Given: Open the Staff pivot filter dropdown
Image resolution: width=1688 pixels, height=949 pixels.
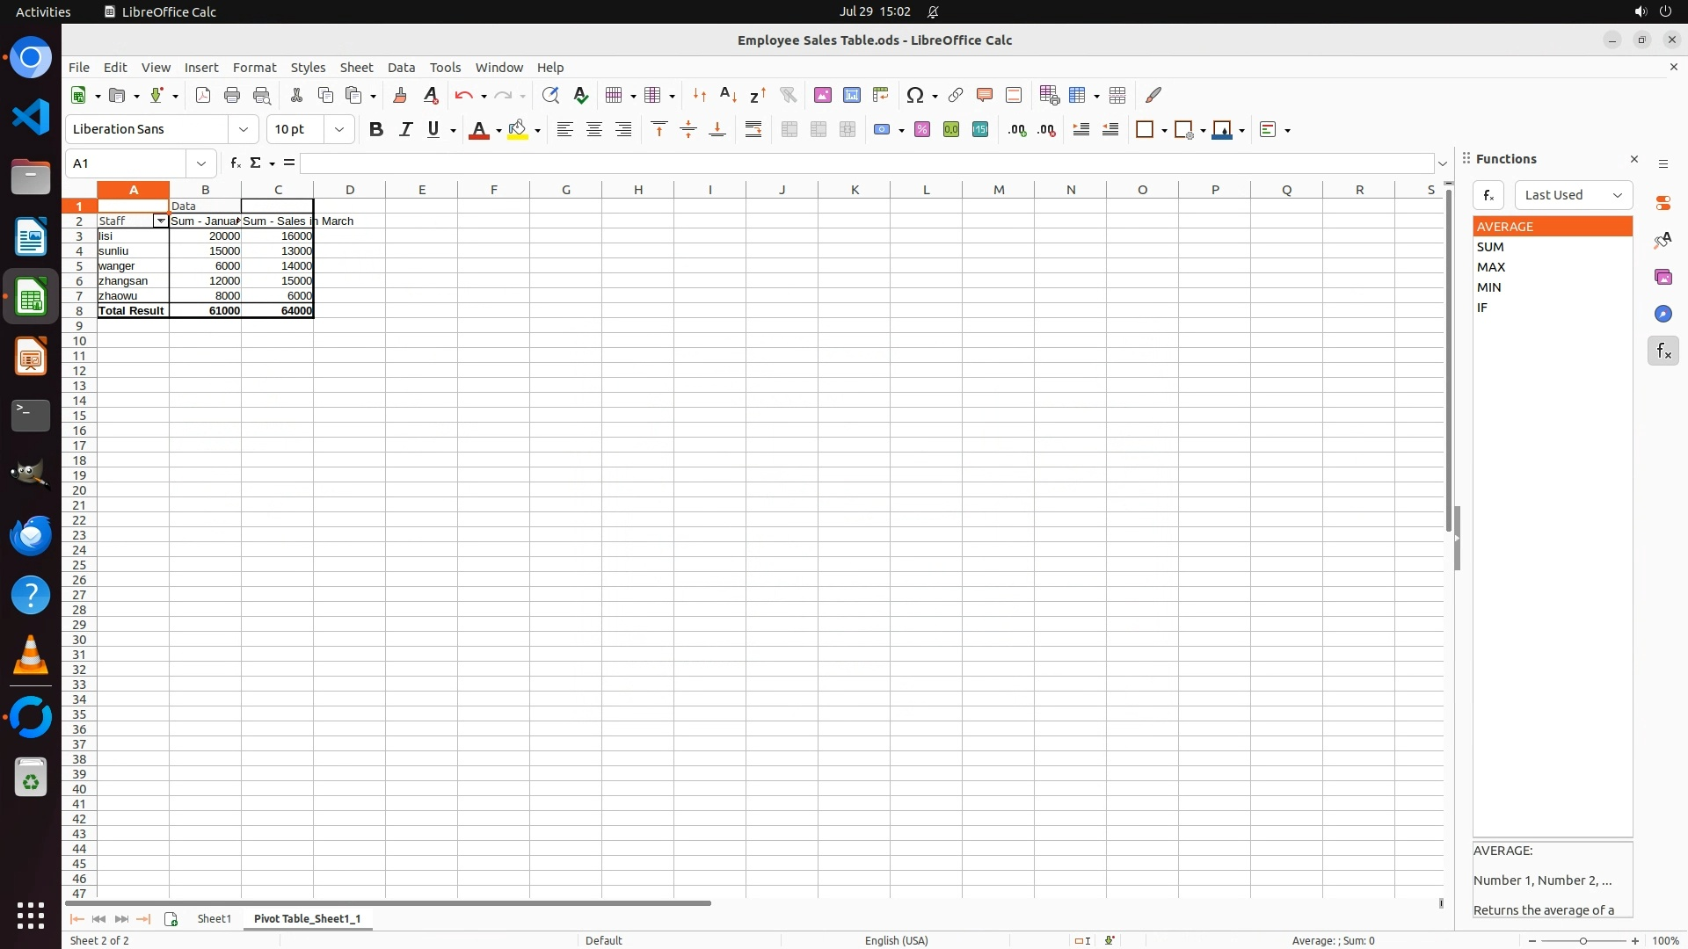Looking at the screenshot, I should tap(160, 221).
